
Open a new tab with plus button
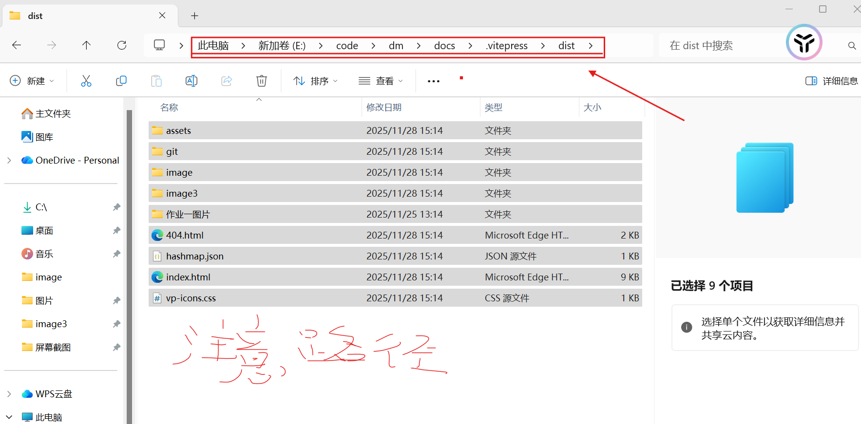194,16
